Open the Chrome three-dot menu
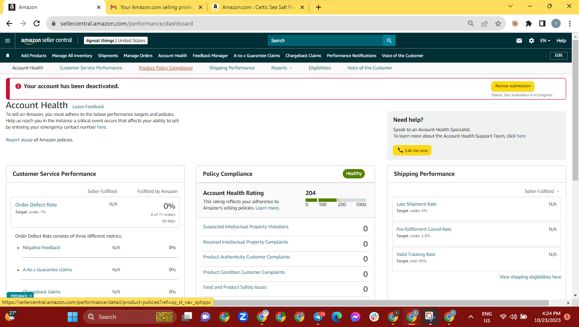Screen dimensions: 579x327 click(x=570, y=24)
